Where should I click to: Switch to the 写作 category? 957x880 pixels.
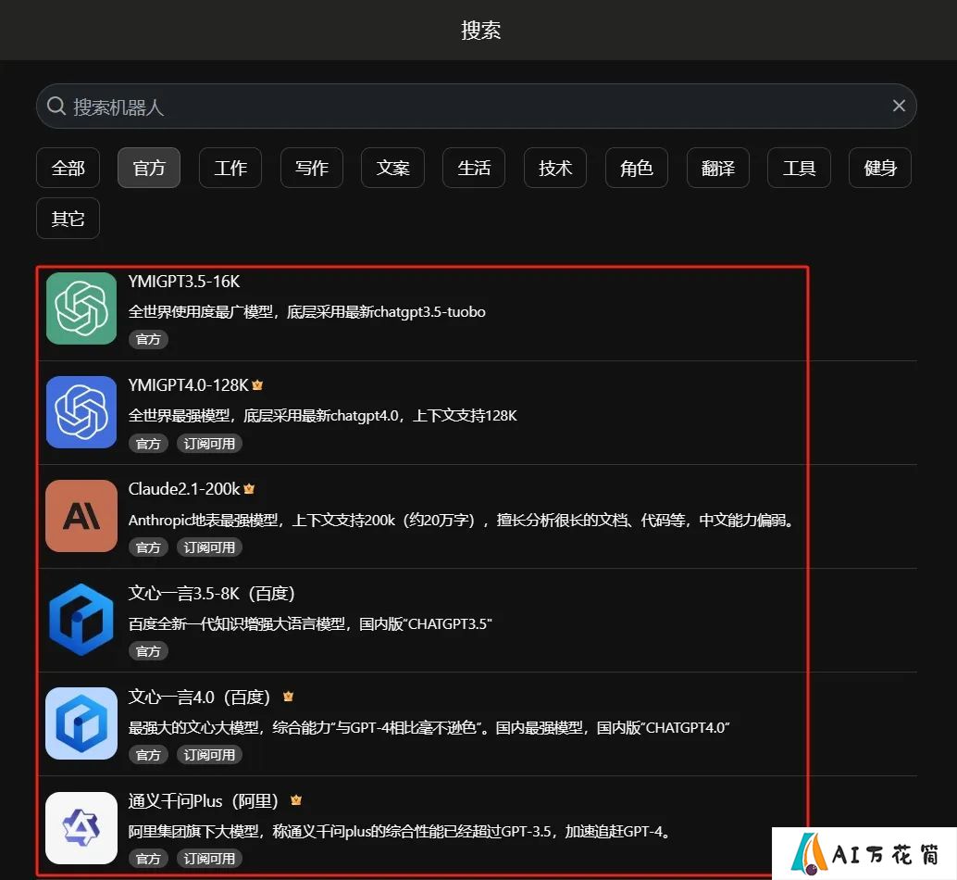click(x=311, y=168)
